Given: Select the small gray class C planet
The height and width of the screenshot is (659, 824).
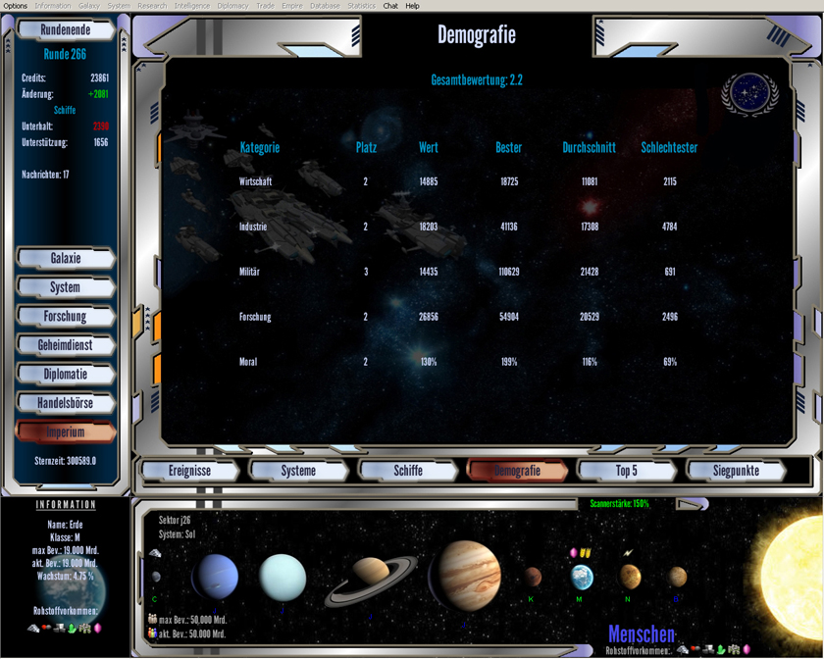Looking at the screenshot, I should pyautogui.click(x=156, y=577).
